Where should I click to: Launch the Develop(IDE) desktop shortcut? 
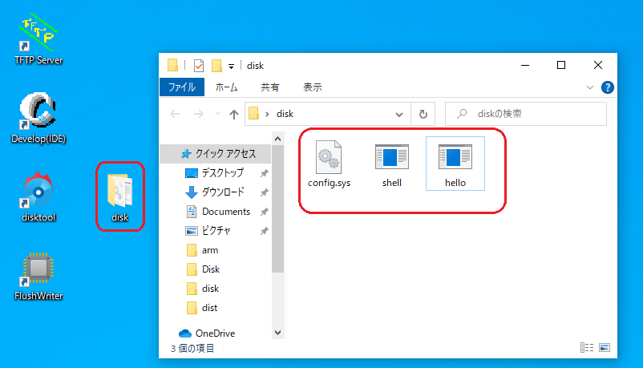click(x=38, y=118)
